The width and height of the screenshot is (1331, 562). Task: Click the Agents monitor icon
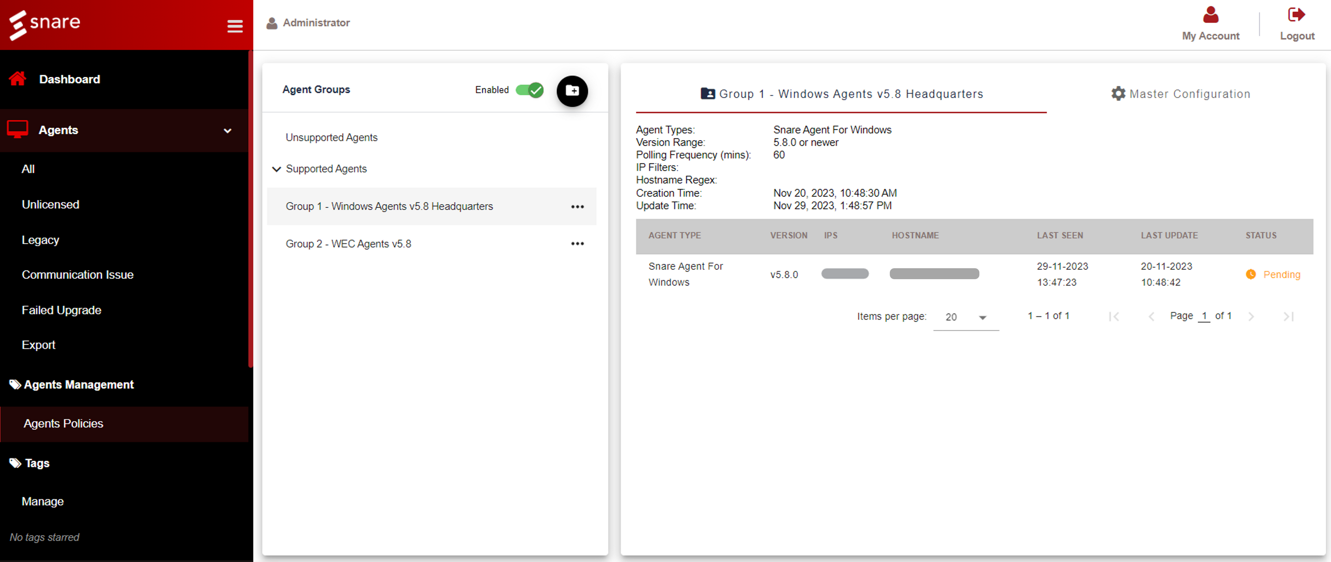tap(17, 129)
